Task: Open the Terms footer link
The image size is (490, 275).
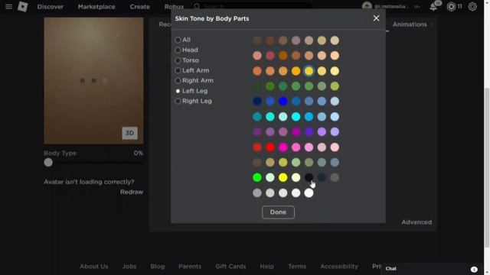Action: tap(297, 267)
